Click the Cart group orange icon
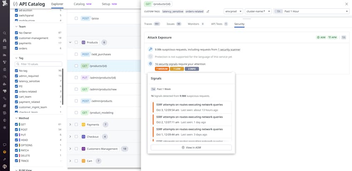Image resolution: width=352 pixels, height=171 pixels. [83, 161]
